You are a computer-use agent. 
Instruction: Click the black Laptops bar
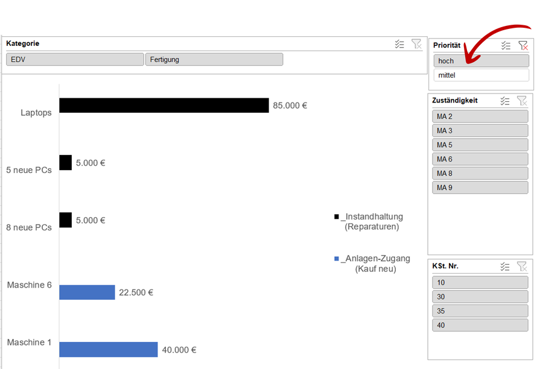(x=164, y=106)
